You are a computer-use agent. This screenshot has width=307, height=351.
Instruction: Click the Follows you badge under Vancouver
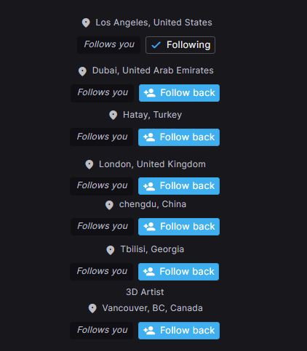tap(102, 331)
